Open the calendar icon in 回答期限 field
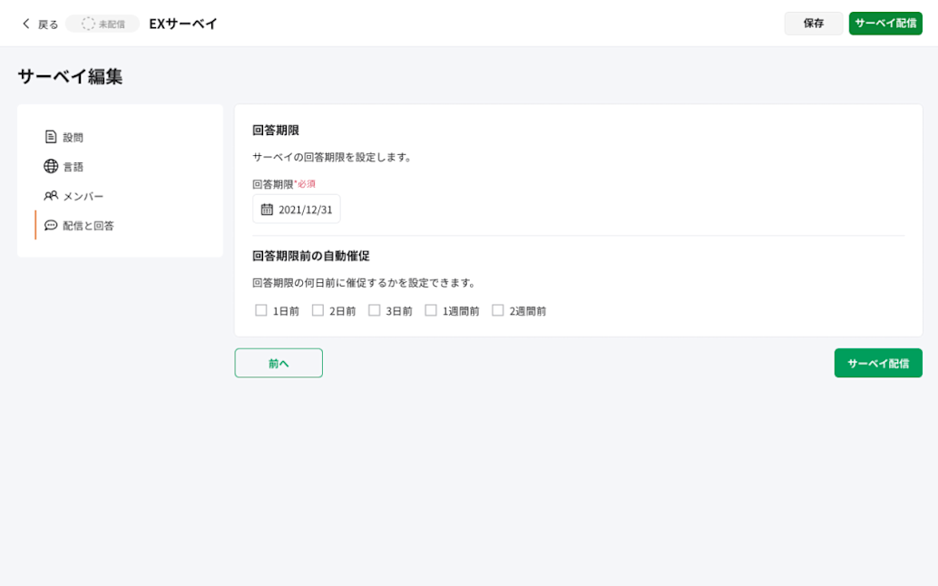Image resolution: width=938 pixels, height=586 pixels. pos(267,209)
